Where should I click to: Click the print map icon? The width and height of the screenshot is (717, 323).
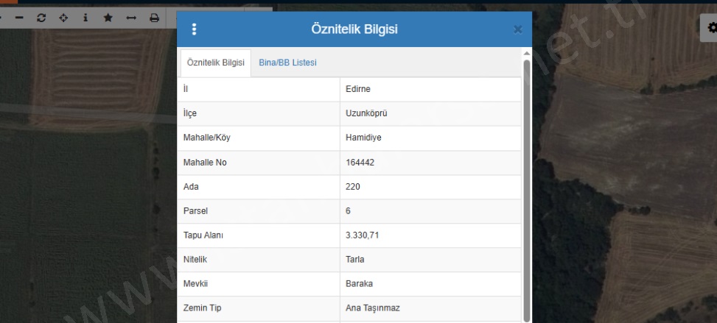coord(155,18)
